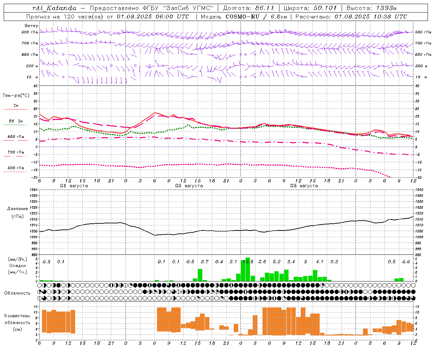Click the precipitation value 0.4
The width and height of the screenshot is (433, 346).
(x=219, y=262)
